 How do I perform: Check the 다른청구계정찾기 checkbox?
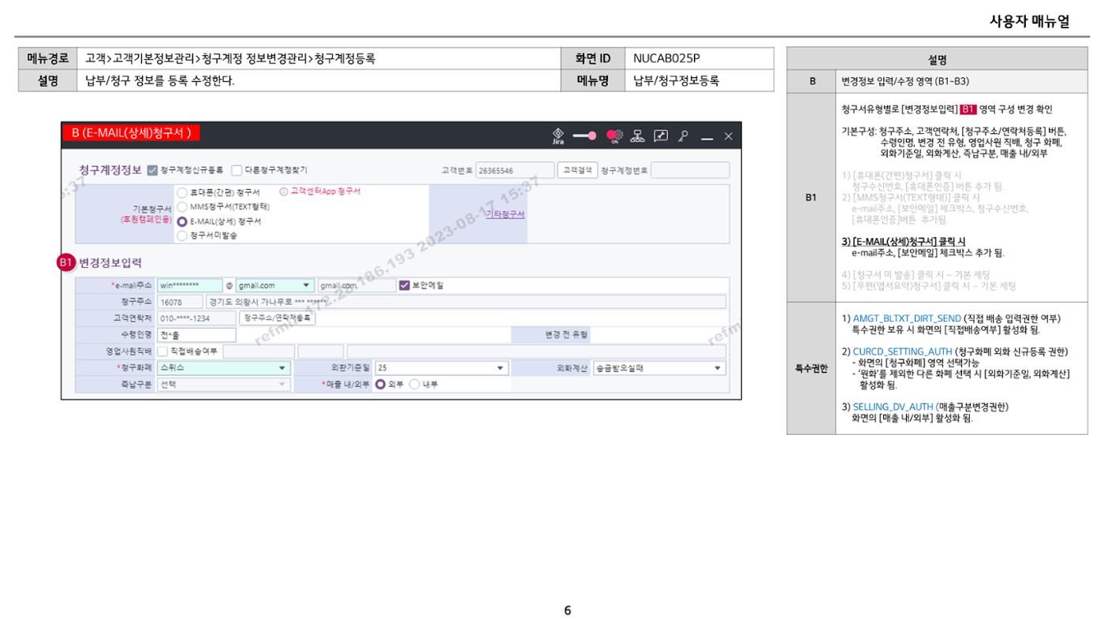[236, 170]
